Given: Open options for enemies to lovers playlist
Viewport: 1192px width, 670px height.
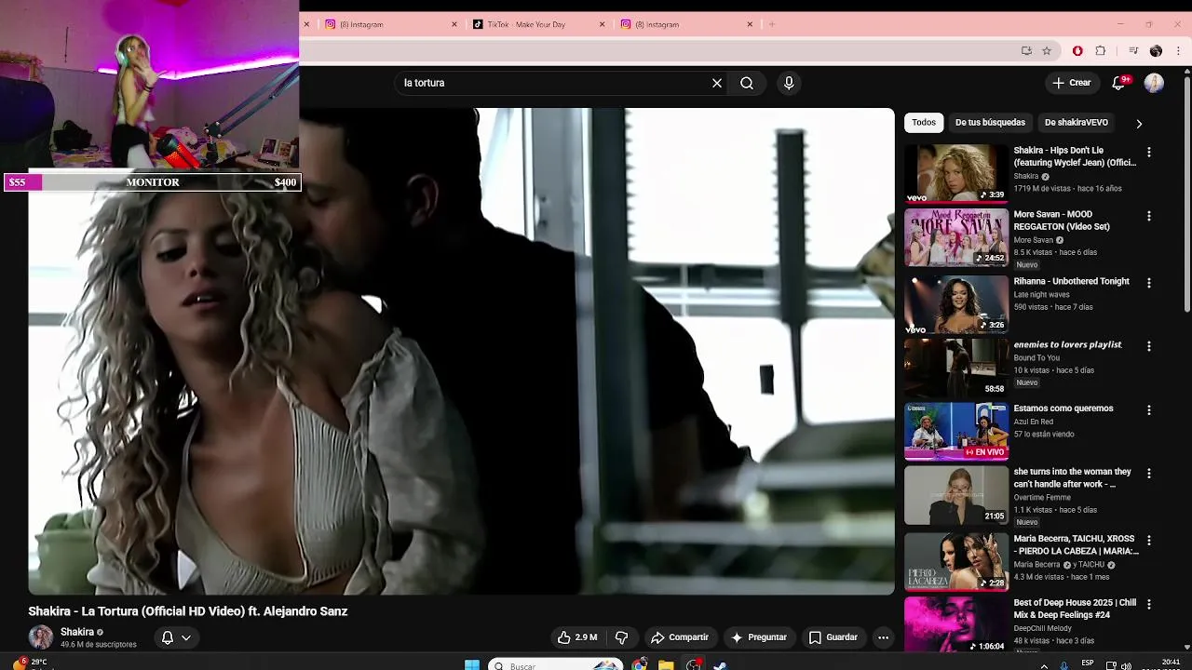Looking at the screenshot, I should tap(1148, 346).
